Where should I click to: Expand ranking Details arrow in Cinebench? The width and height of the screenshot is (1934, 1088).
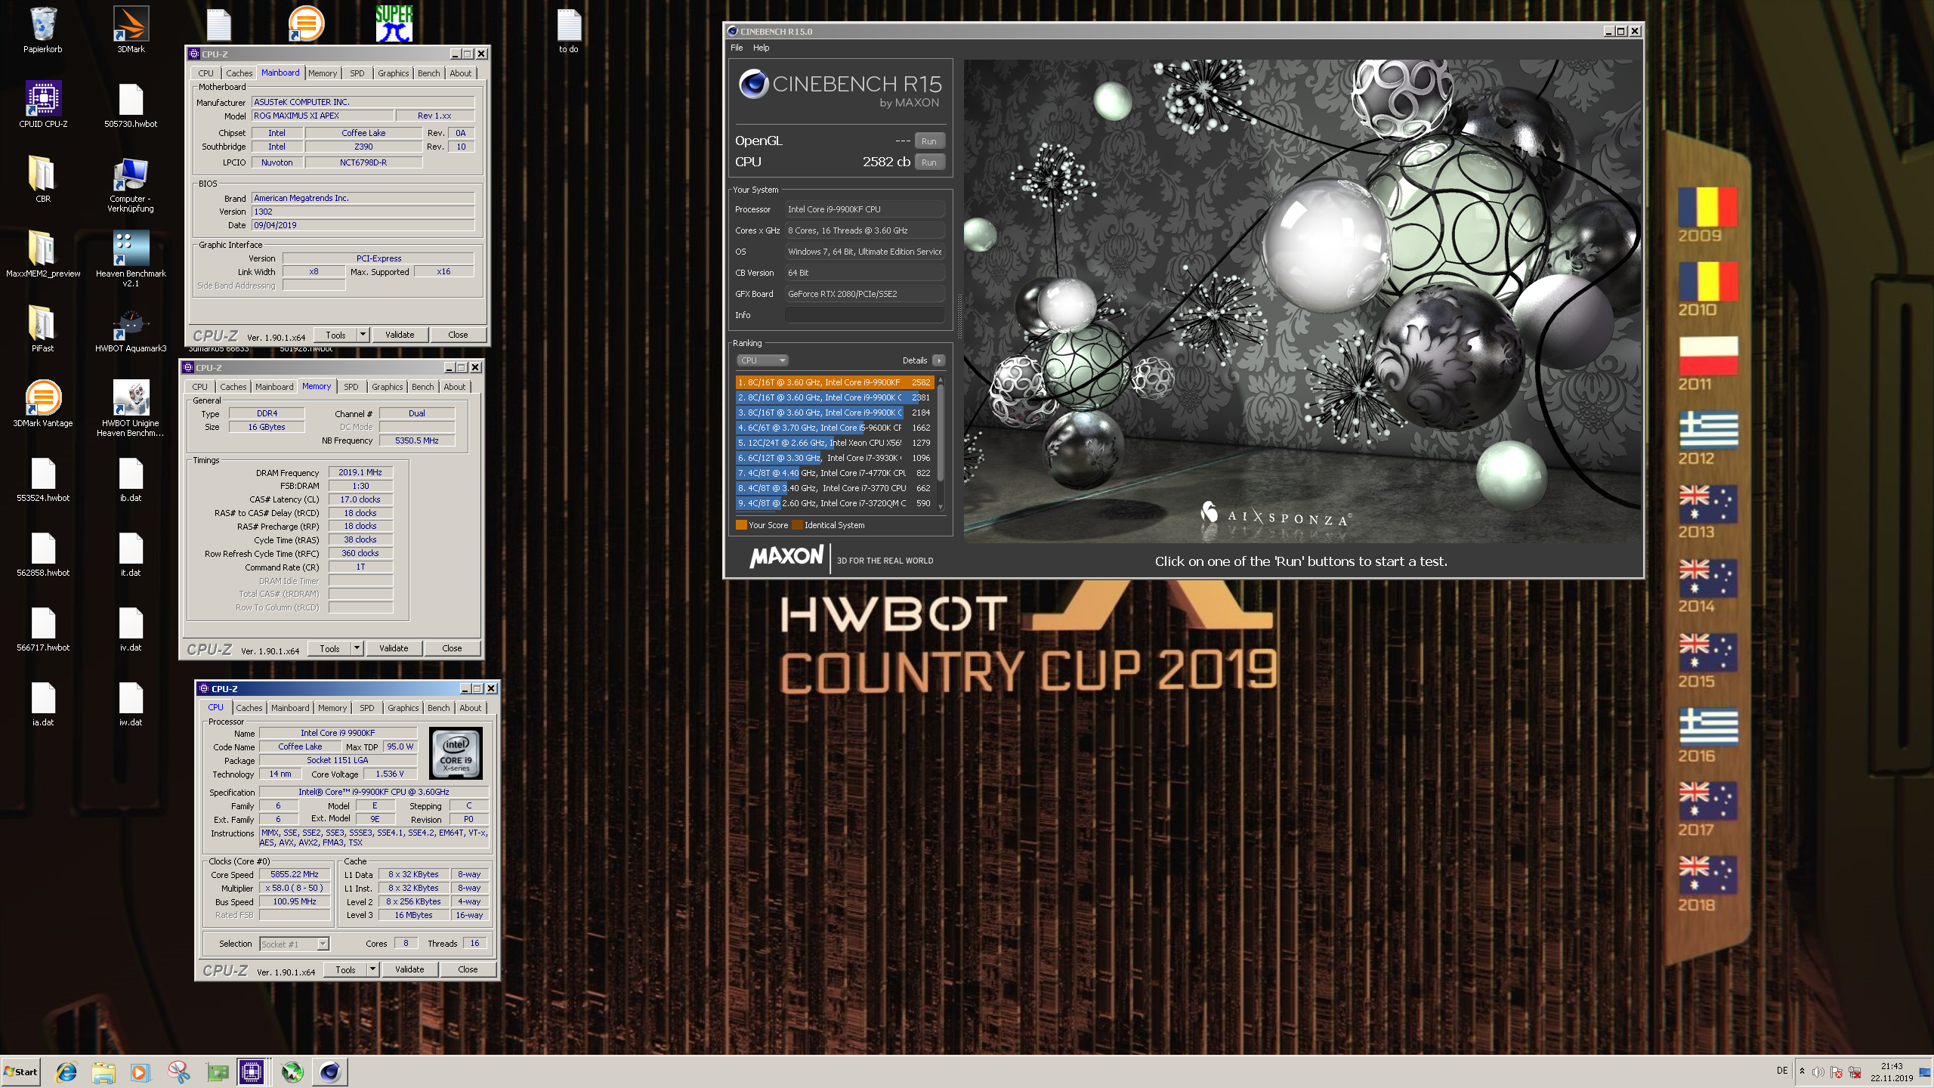pos(938,360)
